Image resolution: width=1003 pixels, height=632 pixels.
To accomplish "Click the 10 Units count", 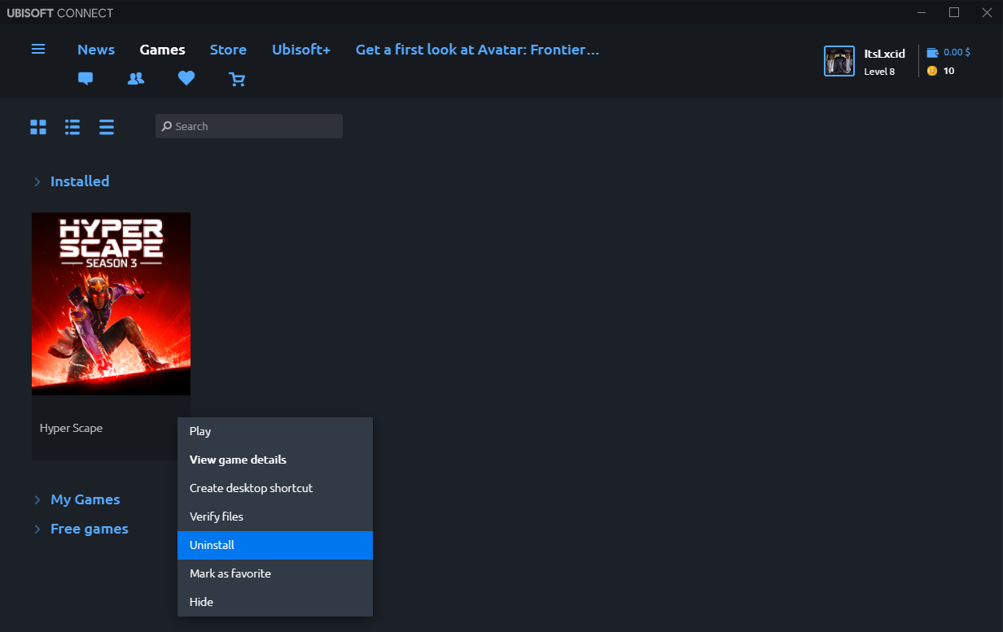I will (948, 71).
